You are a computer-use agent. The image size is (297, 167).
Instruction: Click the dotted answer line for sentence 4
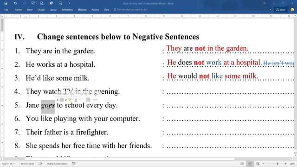tap(230, 93)
